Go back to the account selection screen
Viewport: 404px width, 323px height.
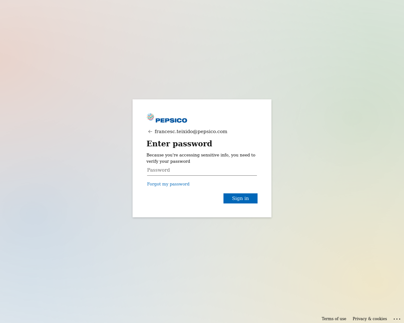pos(150,132)
